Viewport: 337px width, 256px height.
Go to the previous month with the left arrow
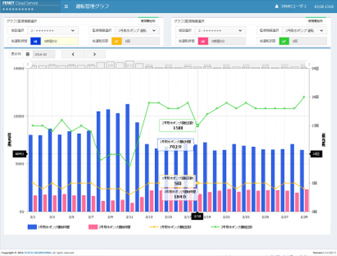[x=73, y=54]
